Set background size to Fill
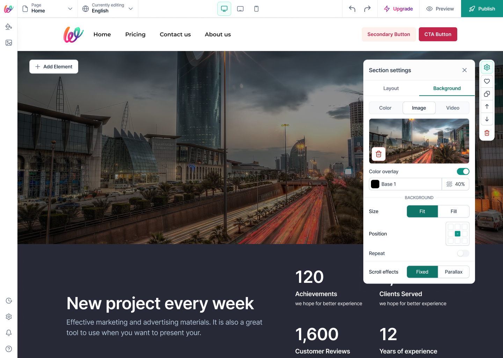Viewport: 503px width, 358px height. (x=454, y=212)
